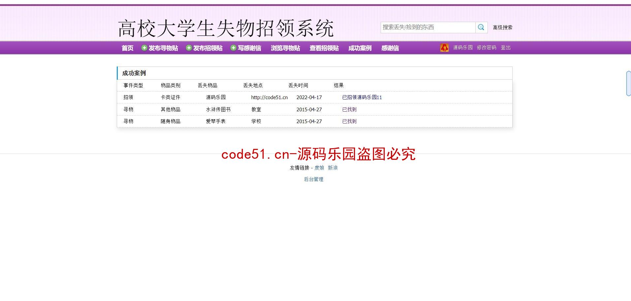Open the 后台管理 link

tap(314, 179)
